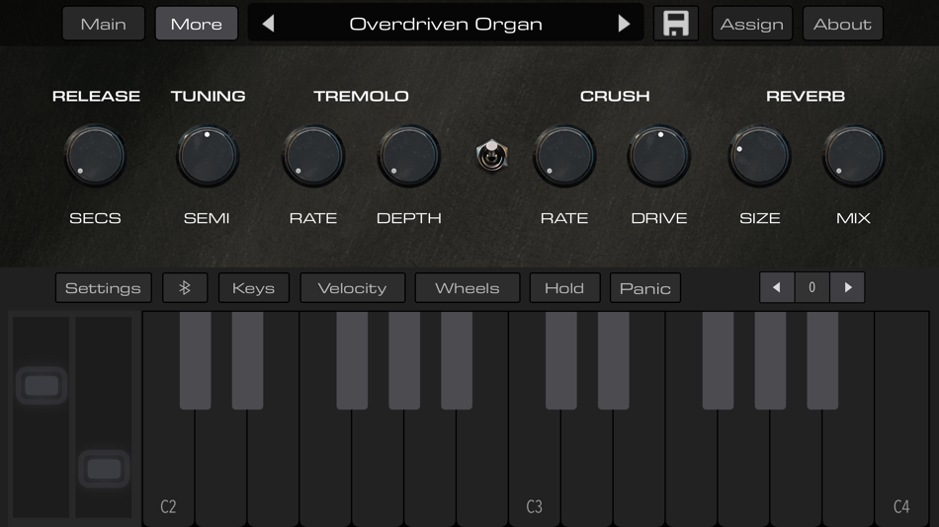Play the G#2 black key
The image size is (939, 527).
404,360
